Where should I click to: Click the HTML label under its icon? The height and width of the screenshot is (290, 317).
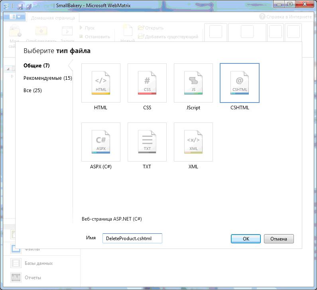tap(100, 108)
